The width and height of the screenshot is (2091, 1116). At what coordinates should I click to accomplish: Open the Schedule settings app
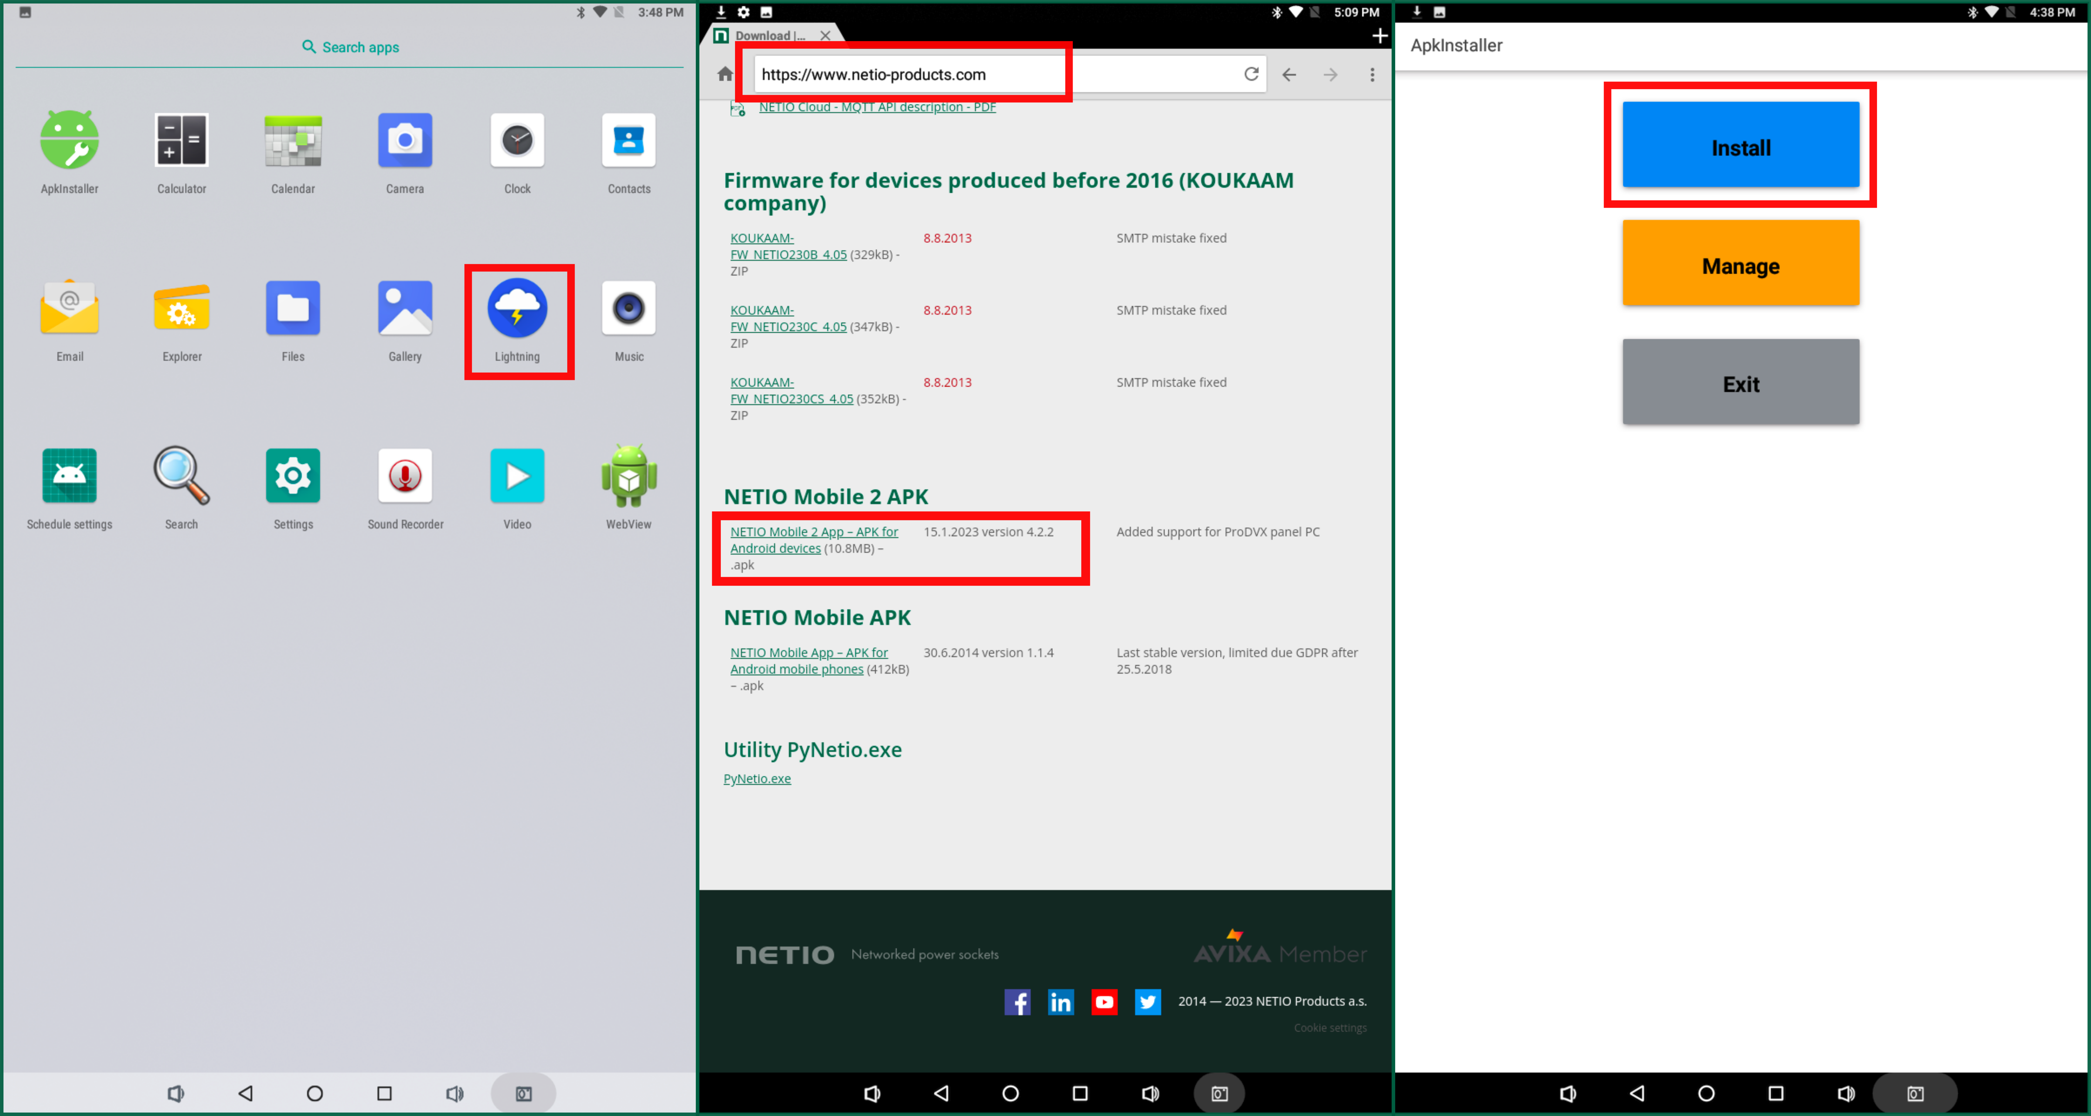pos(70,476)
